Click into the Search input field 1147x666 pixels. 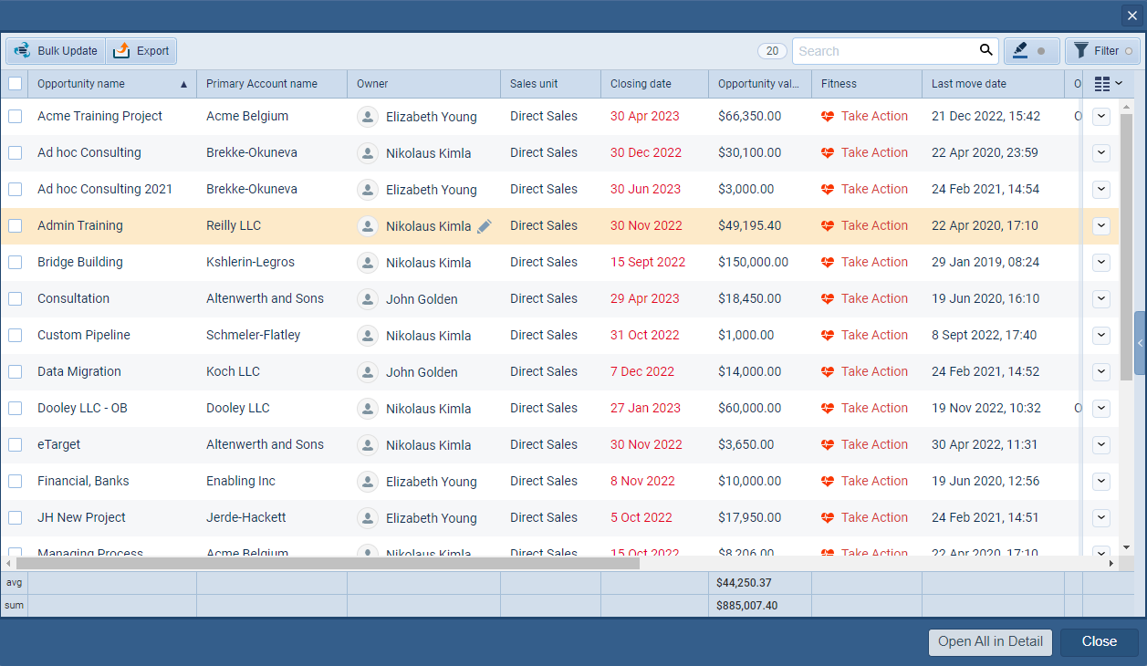tap(881, 51)
